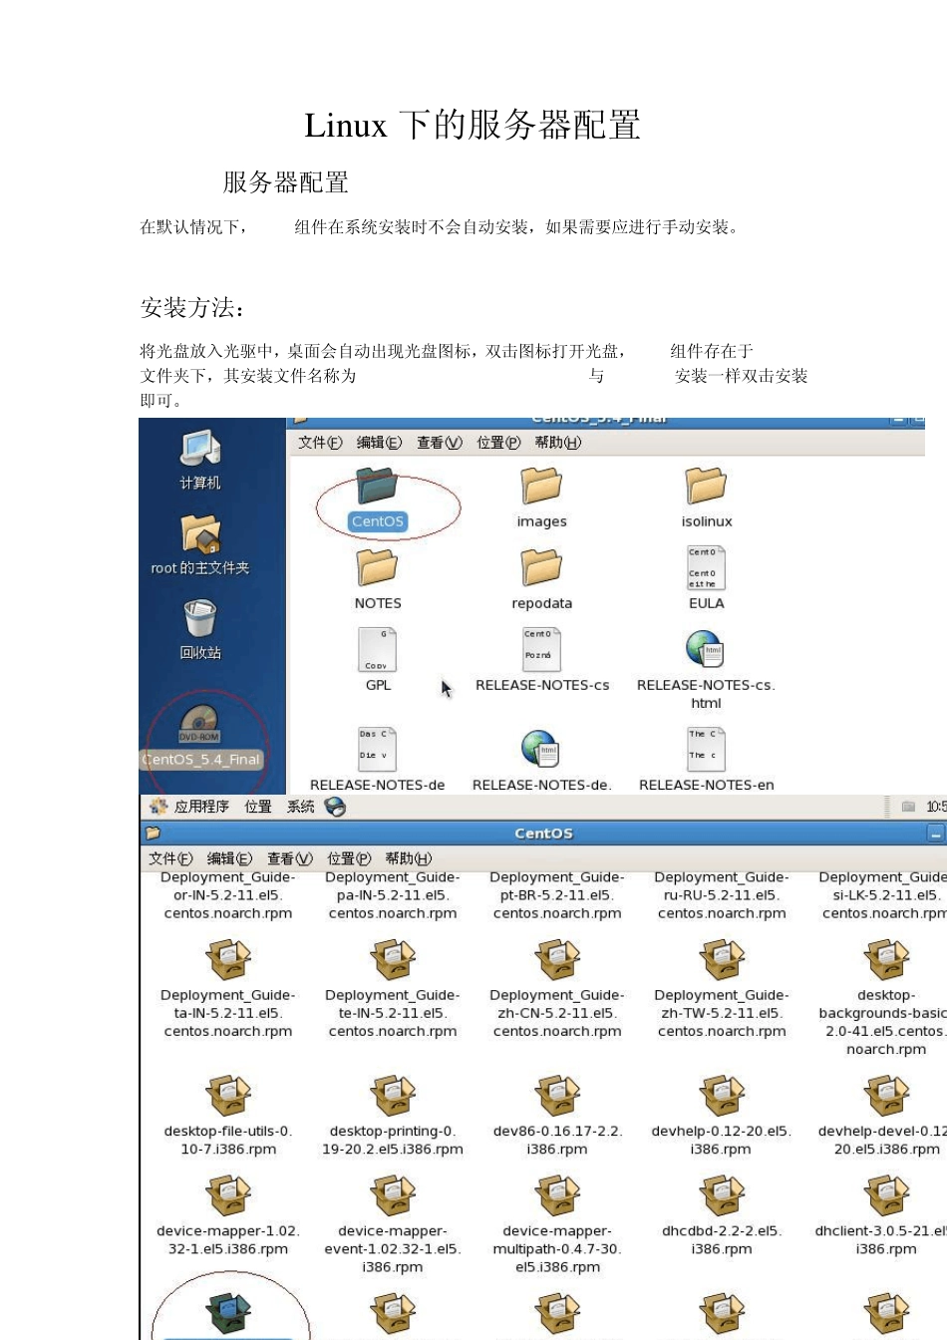Image resolution: width=947 pixels, height=1340 pixels.
Task: Select device-mapper-multipath rpm package icon
Action: coord(557,1196)
